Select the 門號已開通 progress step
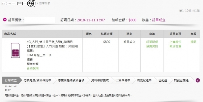 point(181,80)
